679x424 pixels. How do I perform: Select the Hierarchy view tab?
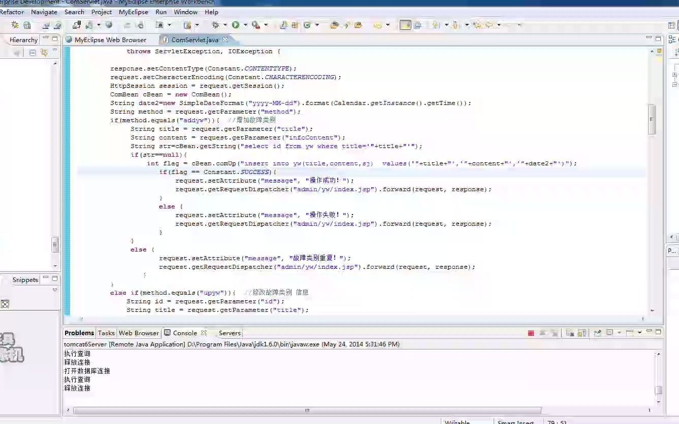(23, 40)
